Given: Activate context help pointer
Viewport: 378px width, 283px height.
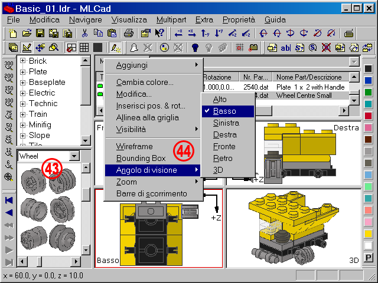Looking at the screenshot, I should (159, 33).
